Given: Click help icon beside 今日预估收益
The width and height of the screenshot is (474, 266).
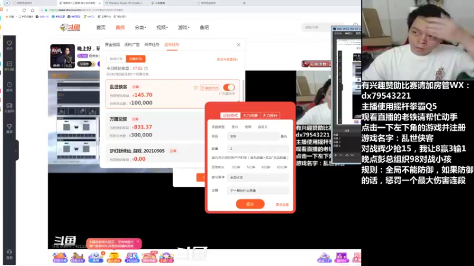Looking at the screenshot, I should [x=146, y=69].
